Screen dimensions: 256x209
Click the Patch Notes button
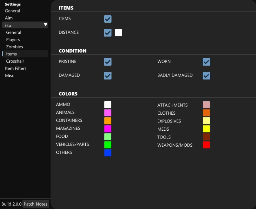35,204
